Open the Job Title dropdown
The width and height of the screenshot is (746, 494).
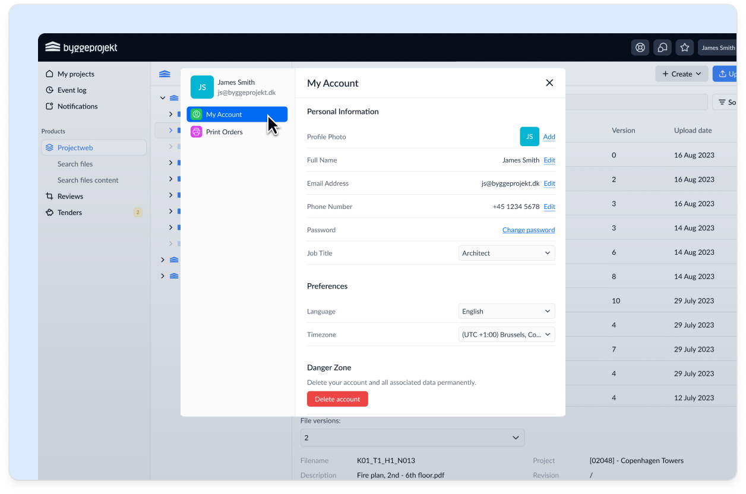pos(507,253)
